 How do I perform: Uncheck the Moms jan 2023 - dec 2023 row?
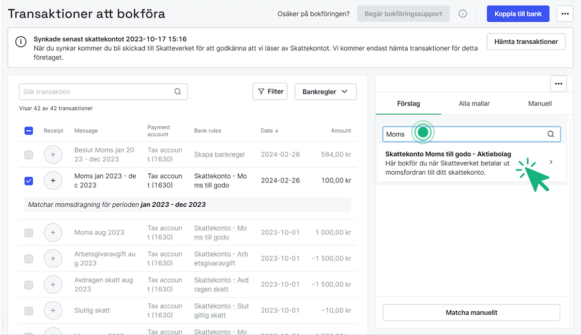(x=29, y=181)
